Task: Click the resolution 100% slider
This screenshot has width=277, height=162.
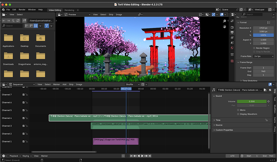Action: pos(263,35)
